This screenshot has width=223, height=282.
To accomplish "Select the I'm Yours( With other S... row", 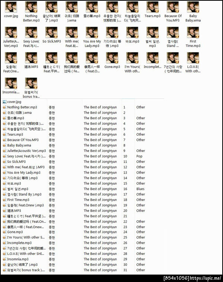I will (26, 237).
